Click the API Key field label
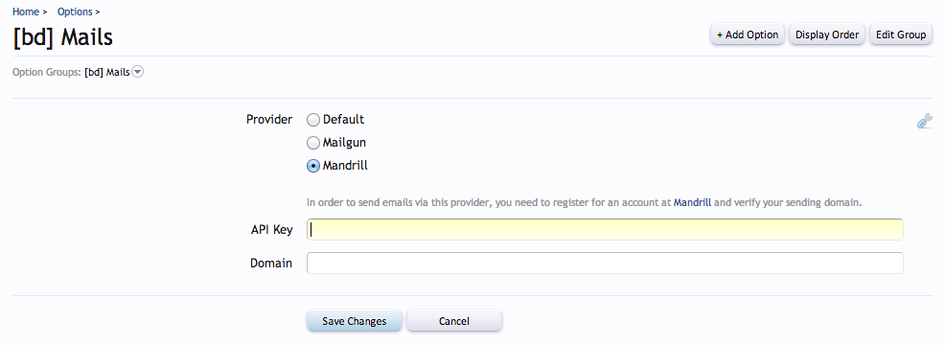 [x=272, y=230]
